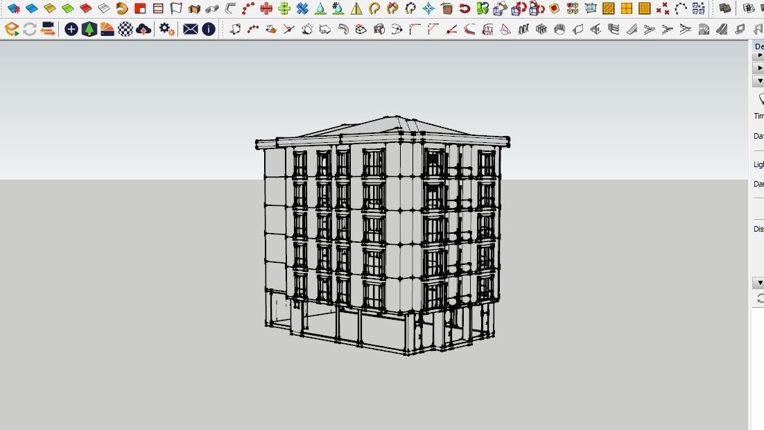
Task: Click the checkered sphere icon
Action: point(125,29)
